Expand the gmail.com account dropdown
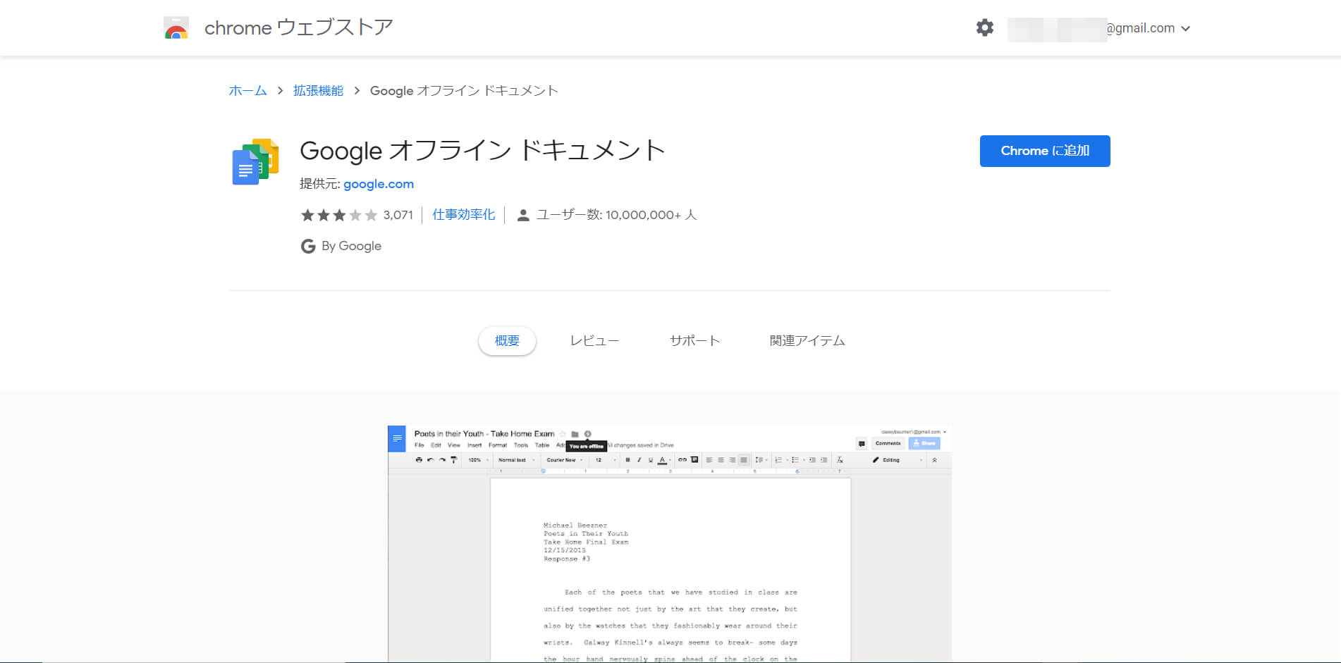This screenshot has height=663, width=1341. click(1185, 28)
